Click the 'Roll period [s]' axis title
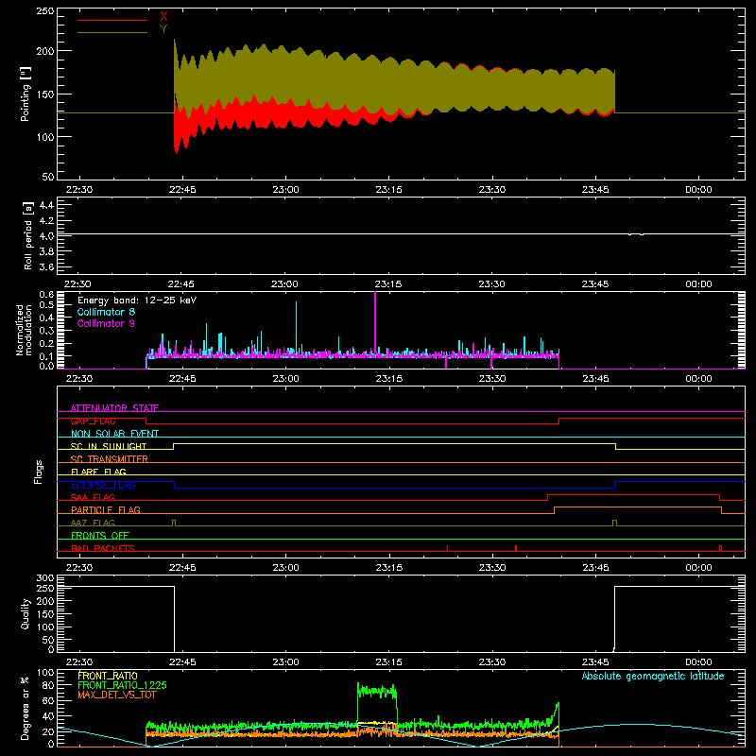The height and width of the screenshot is (756, 756). (x=27, y=235)
